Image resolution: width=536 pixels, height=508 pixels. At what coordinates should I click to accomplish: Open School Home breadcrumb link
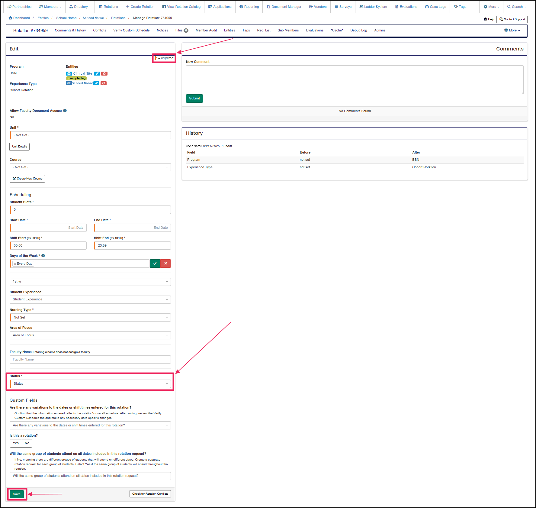click(x=66, y=18)
